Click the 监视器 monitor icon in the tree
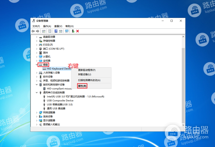Viewport: 215px width, 147px height. pyautogui.click(x=40, y=61)
